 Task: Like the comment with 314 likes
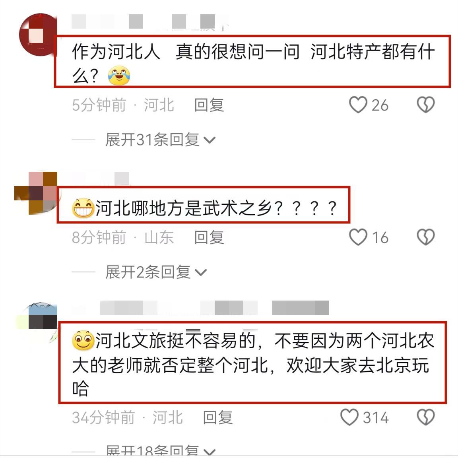[349, 417]
